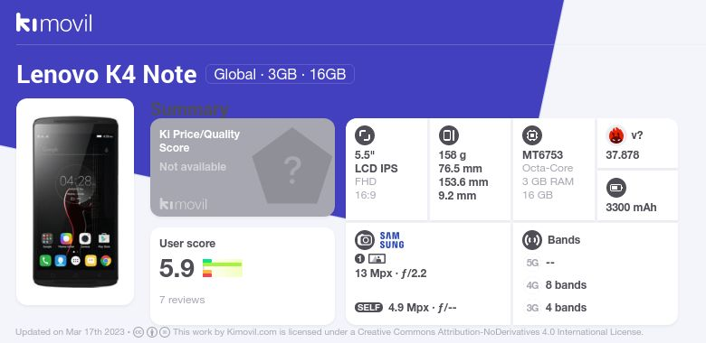
Task: Click the screen size display icon
Action: point(365,135)
